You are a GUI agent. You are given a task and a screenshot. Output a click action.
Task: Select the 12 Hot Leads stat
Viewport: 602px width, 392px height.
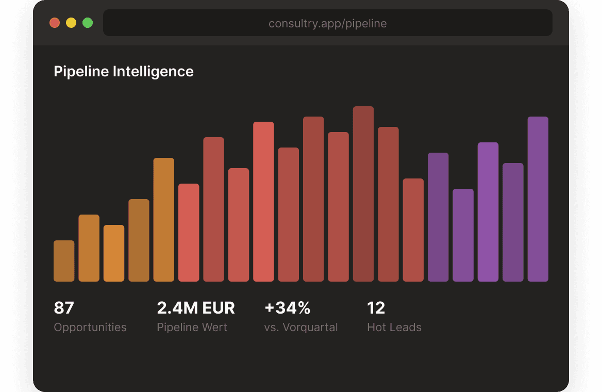[394, 316]
